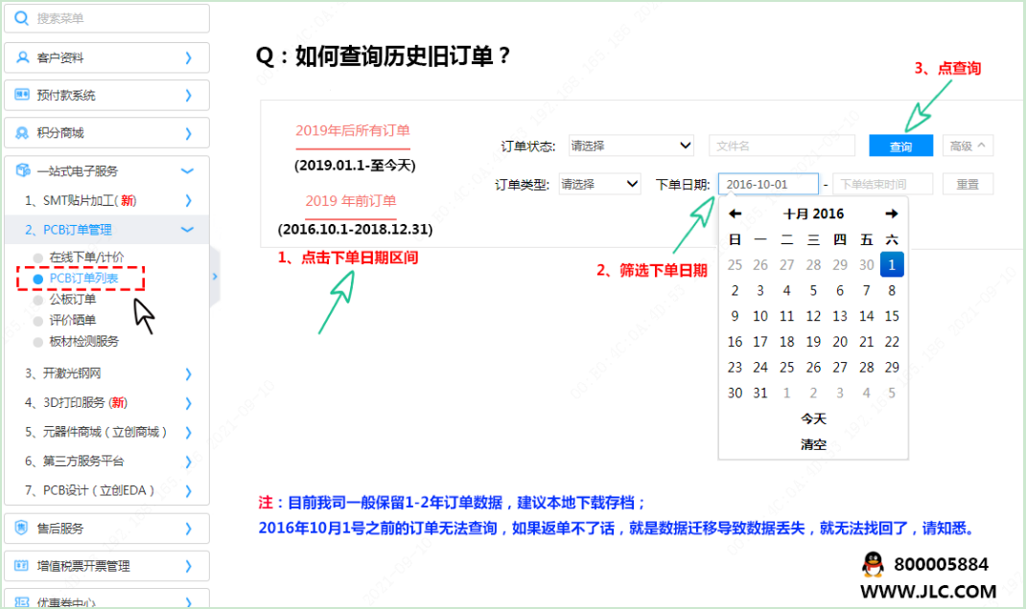
Task: Go to previous month in calendar
Action: (735, 214)
